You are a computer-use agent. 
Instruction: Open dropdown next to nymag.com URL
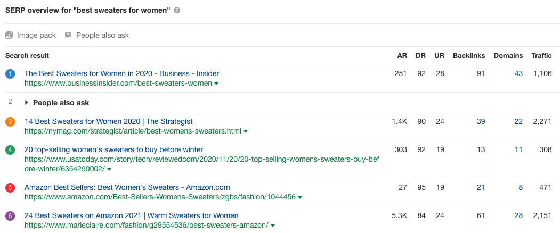(246, 131)
